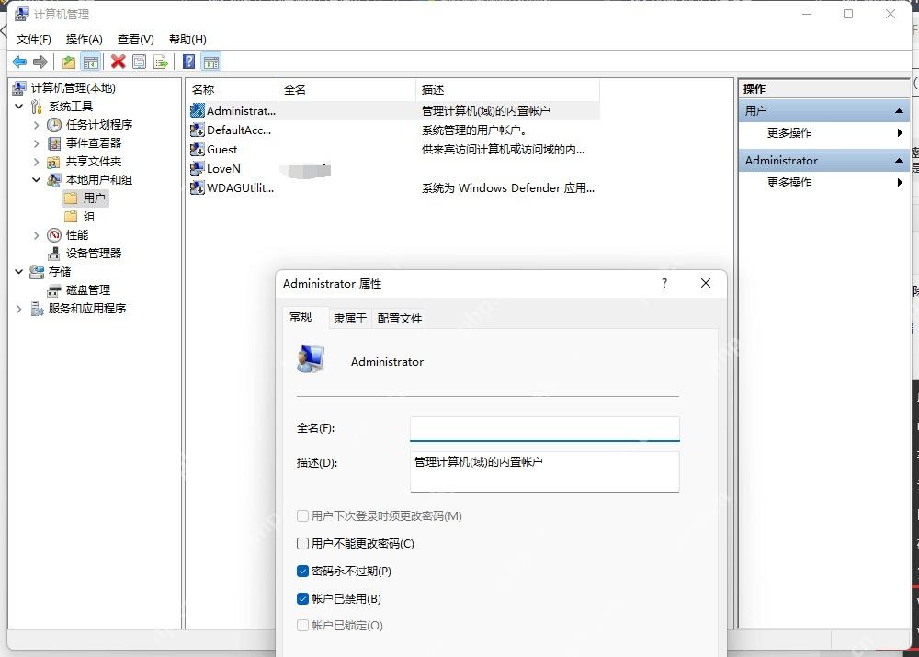The height and width of the screenshot is (657, 919).
Task: Click the DefaultAccount user icon in list
Action: pos(198,130)
